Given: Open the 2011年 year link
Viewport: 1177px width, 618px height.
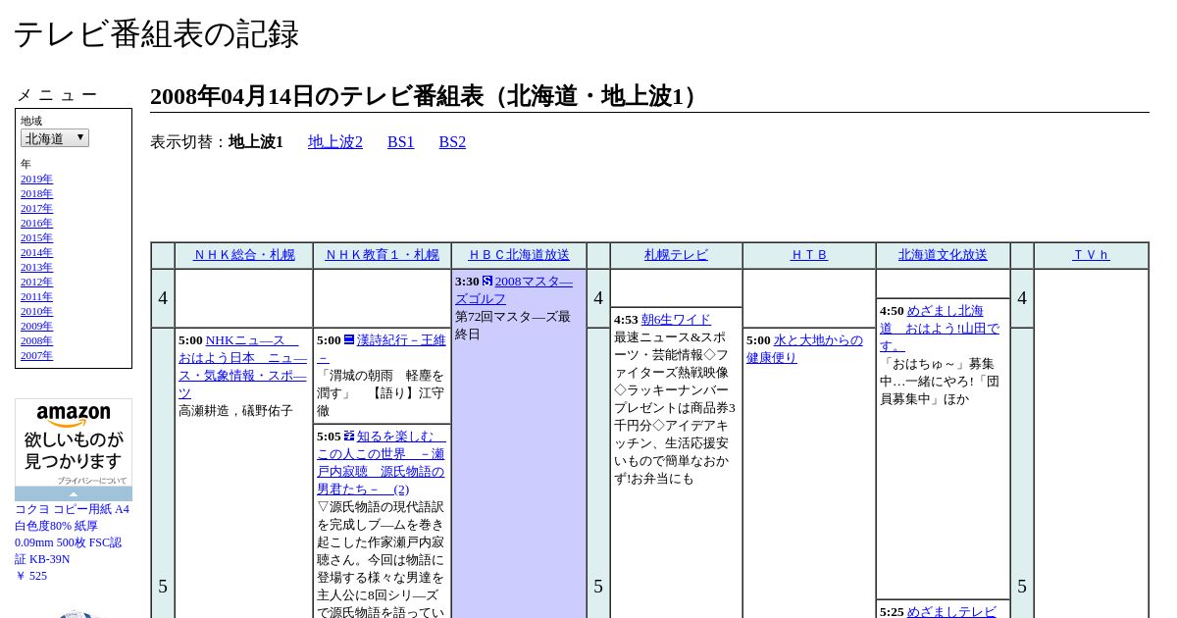Looking at the screenshot, I should click(36, 297).
